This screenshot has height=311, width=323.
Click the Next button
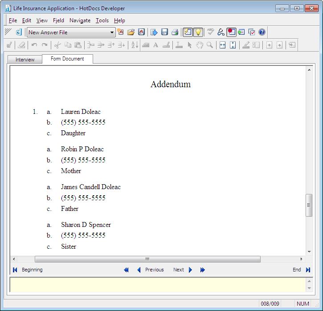click(183, 270)
